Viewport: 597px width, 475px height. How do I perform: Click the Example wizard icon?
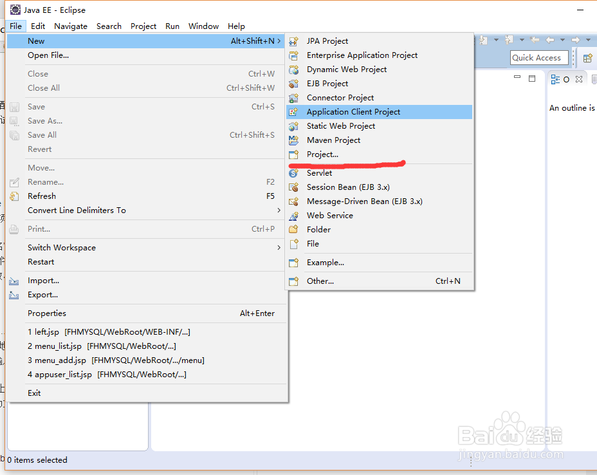coord(293,263)
